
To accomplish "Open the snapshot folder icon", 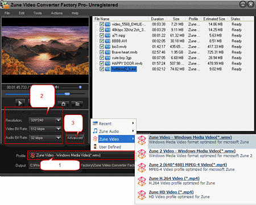I will coord(77,104).
